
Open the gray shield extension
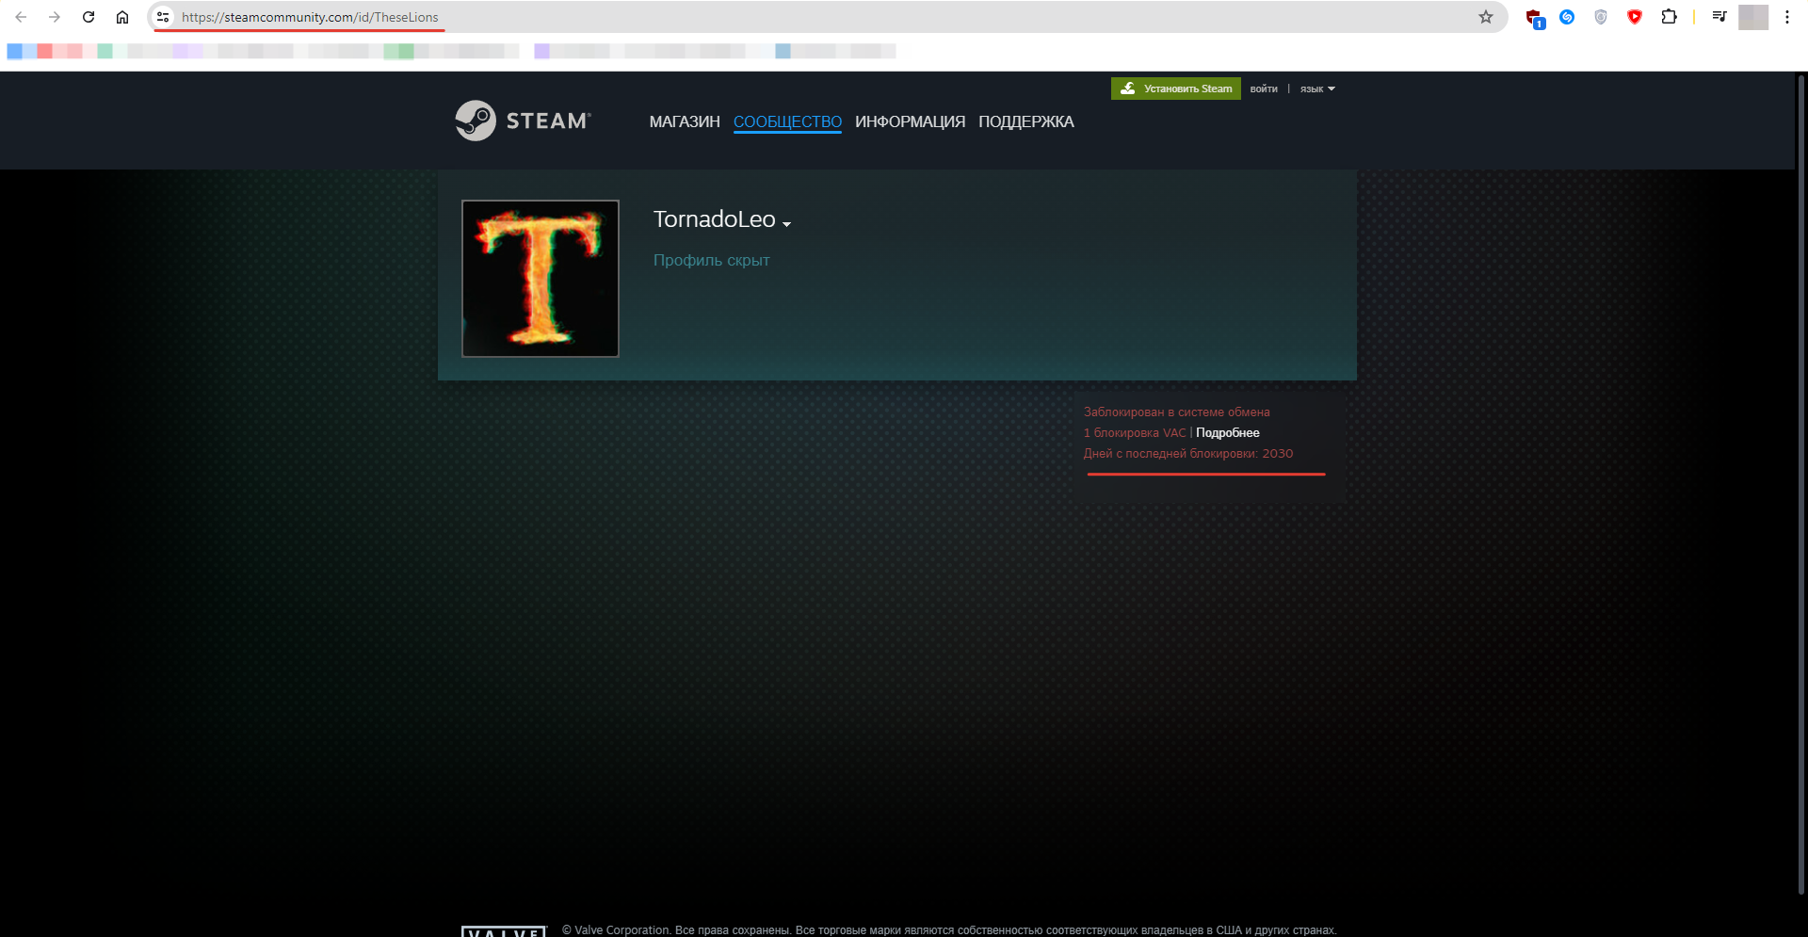(1601, 17)
